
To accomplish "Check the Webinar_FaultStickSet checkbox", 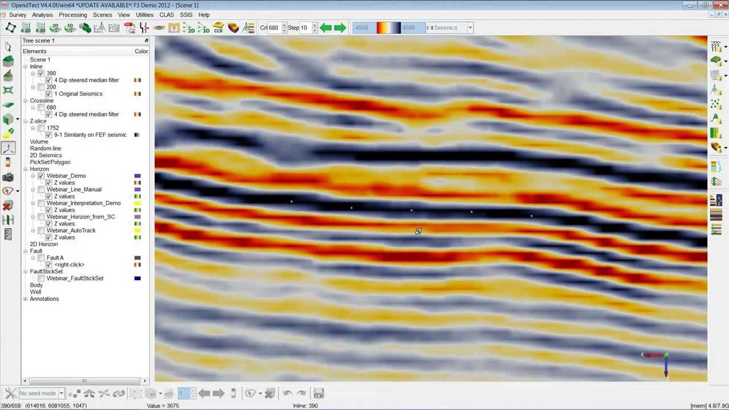I will (41, 278).
